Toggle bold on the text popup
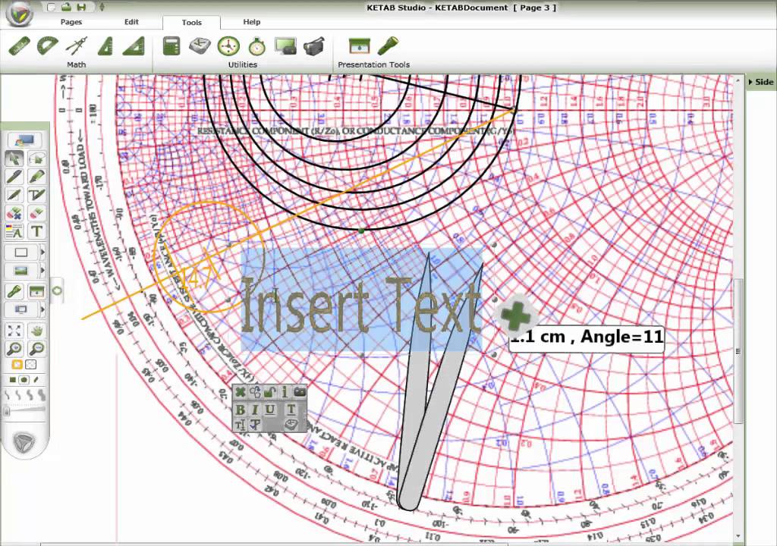Image resolution: width=777 pixels, height=546 pixels. point(241,409)
